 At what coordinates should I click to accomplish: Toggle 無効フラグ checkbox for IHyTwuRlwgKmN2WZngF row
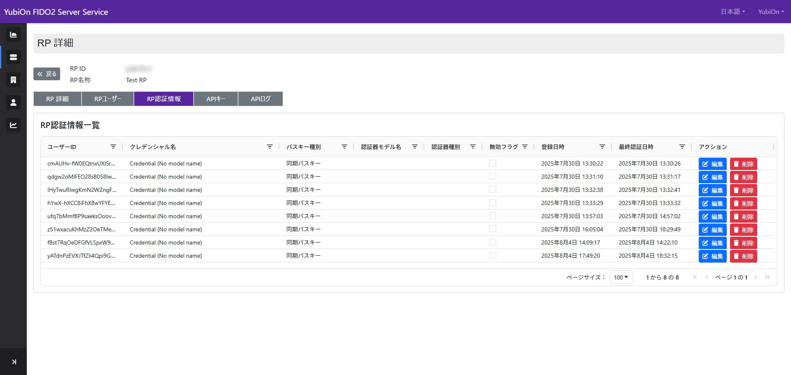(493, 190)
